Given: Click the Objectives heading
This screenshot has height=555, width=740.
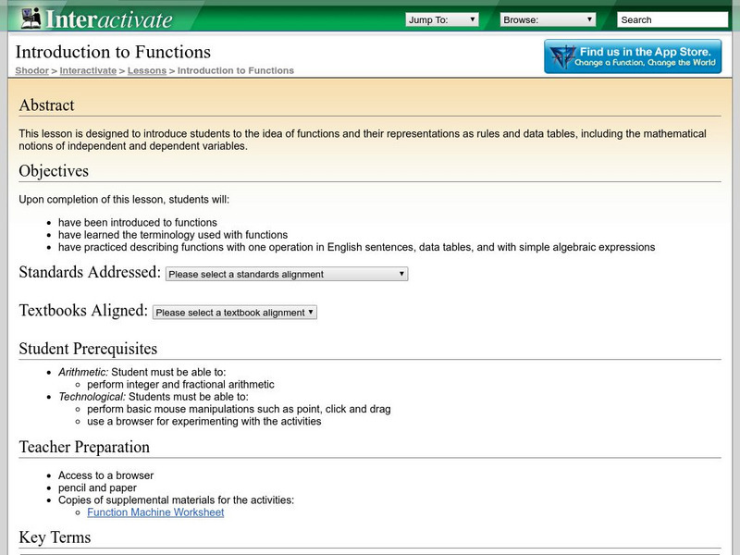Looking at the screenshot, I should [x=54, y=171].
